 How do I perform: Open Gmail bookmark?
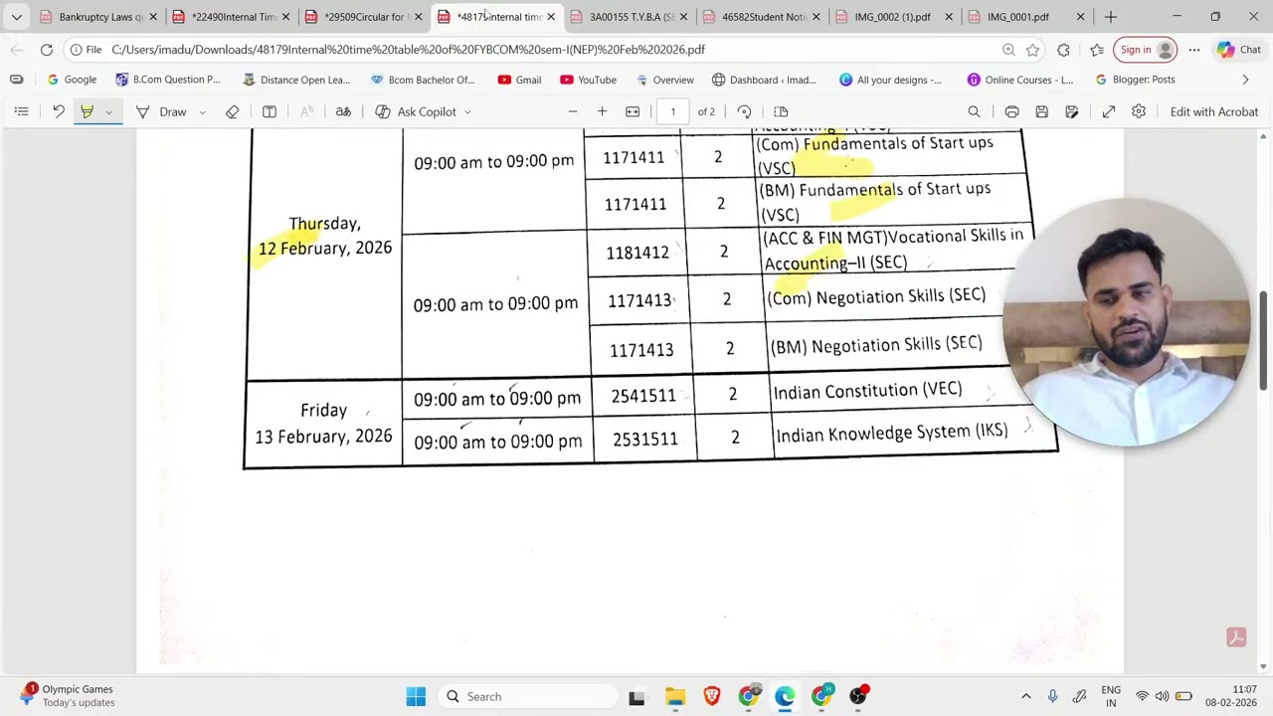519,80
